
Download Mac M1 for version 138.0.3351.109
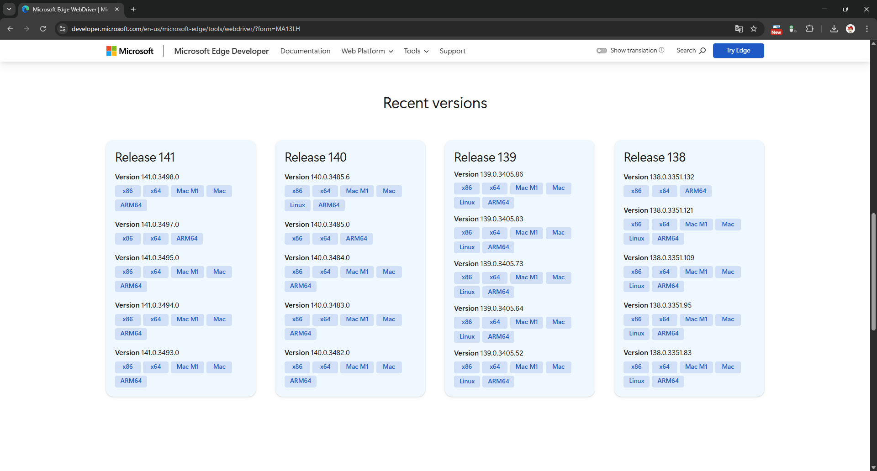coord(696,272)
